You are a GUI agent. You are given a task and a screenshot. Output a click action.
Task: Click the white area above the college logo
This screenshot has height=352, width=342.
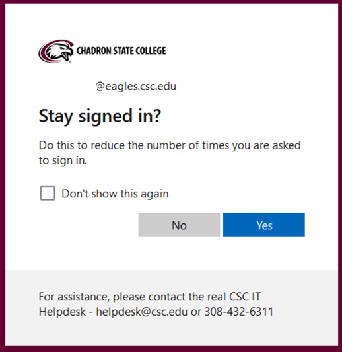point(172,21)
